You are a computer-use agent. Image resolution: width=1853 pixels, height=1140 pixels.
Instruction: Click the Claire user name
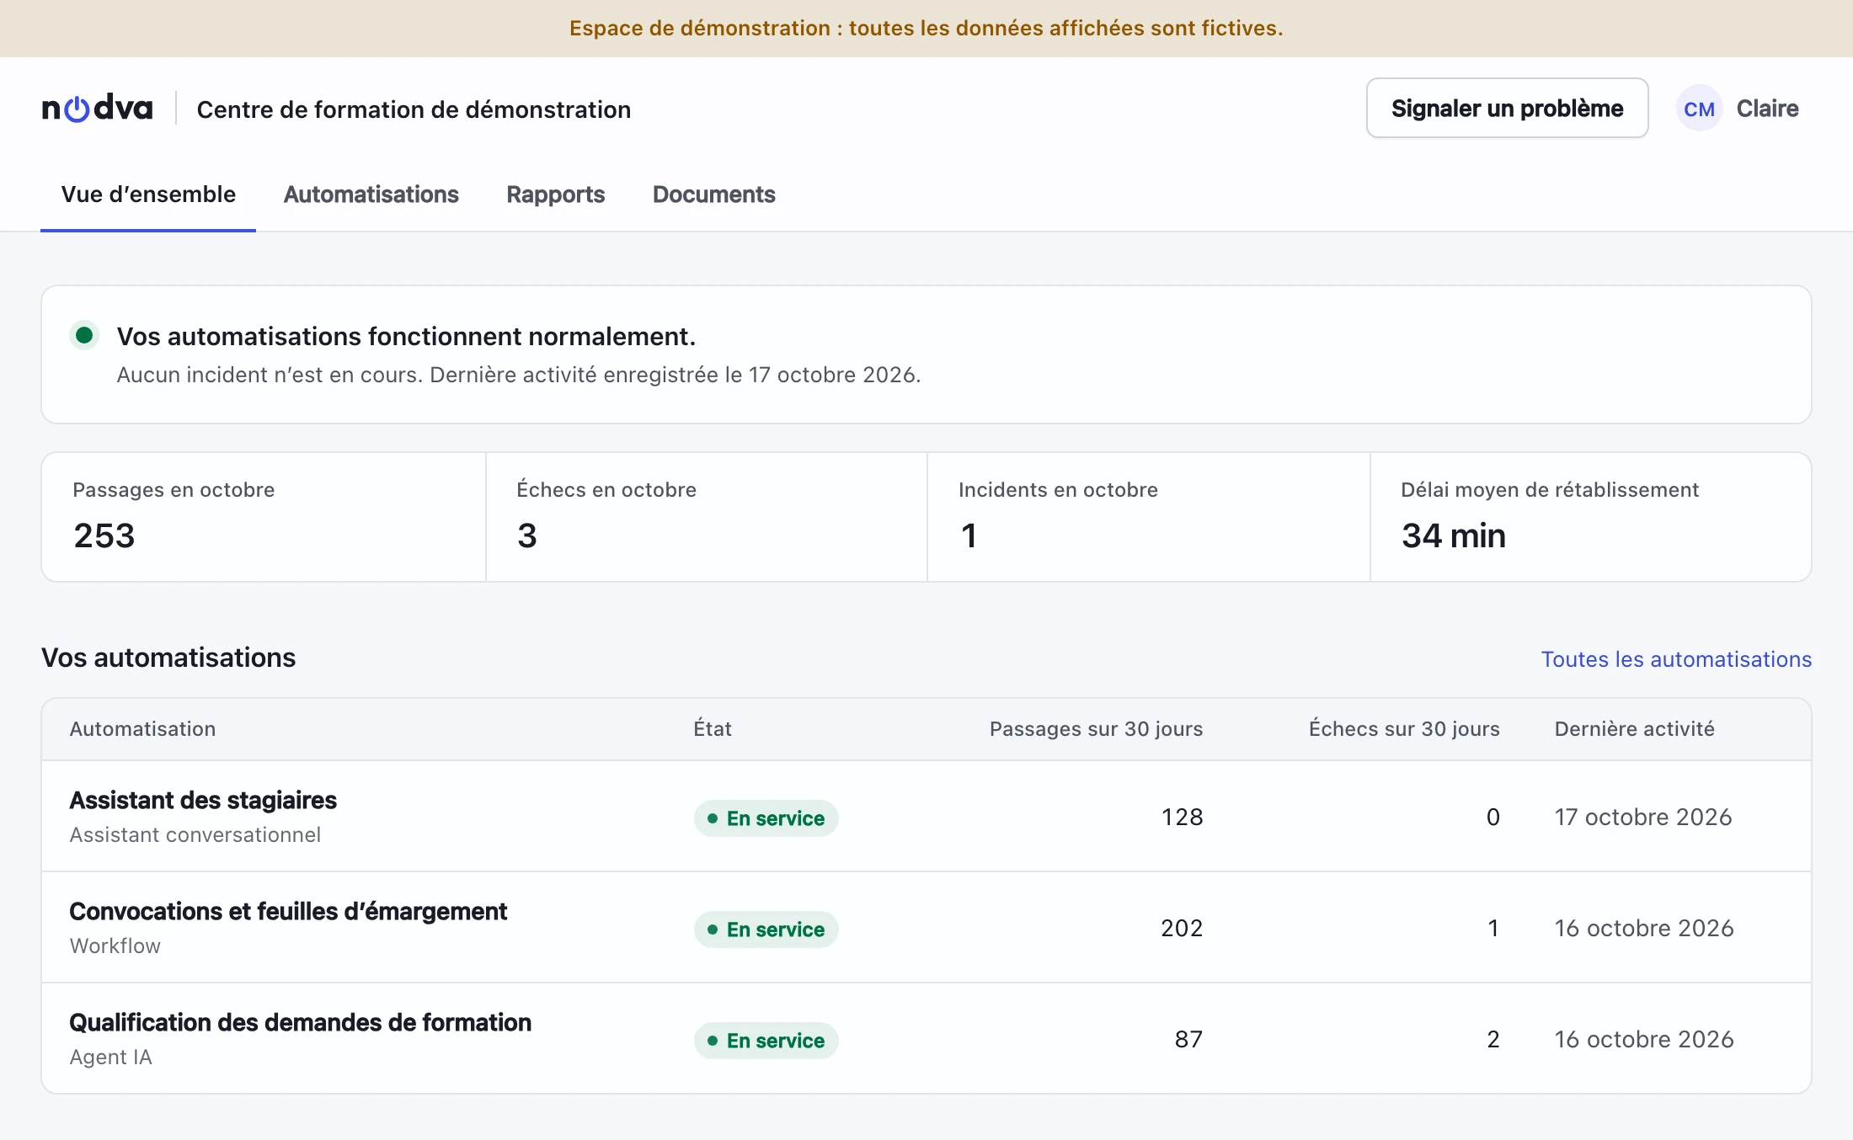pos(1767,109)
